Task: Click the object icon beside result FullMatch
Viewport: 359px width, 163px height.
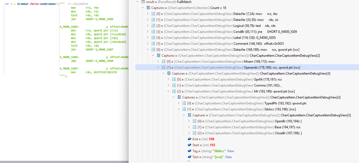Action: click(143, 2)
